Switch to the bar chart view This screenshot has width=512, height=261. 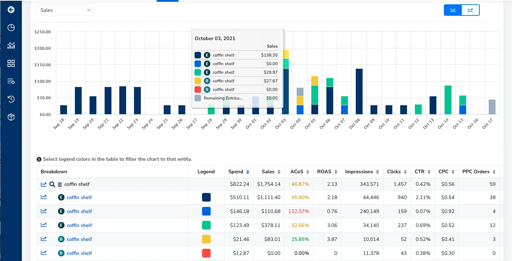[x=453, y=10]
